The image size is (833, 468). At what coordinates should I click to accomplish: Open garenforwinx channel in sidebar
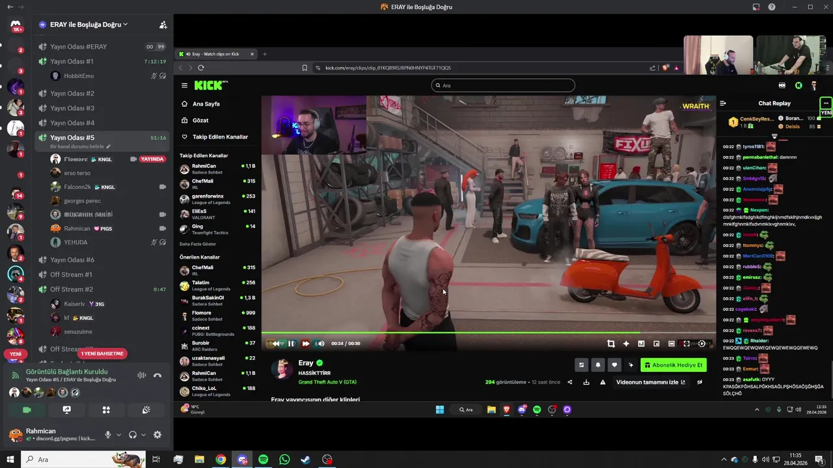tap(217, 199)
